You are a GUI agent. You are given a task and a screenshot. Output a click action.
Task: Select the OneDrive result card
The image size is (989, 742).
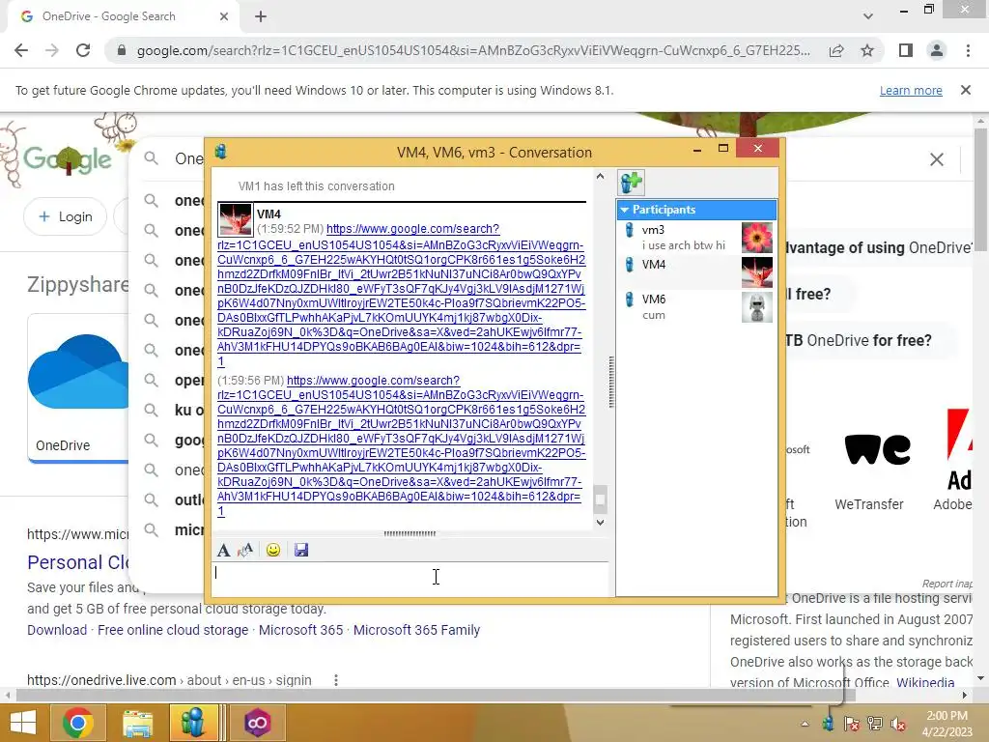(78, 388)
